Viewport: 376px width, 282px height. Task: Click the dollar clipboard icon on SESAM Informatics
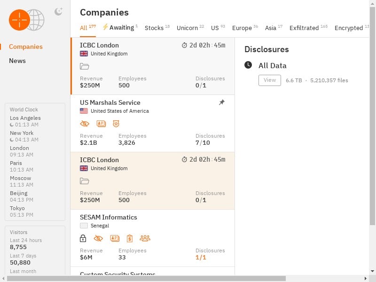coord(130,238)
